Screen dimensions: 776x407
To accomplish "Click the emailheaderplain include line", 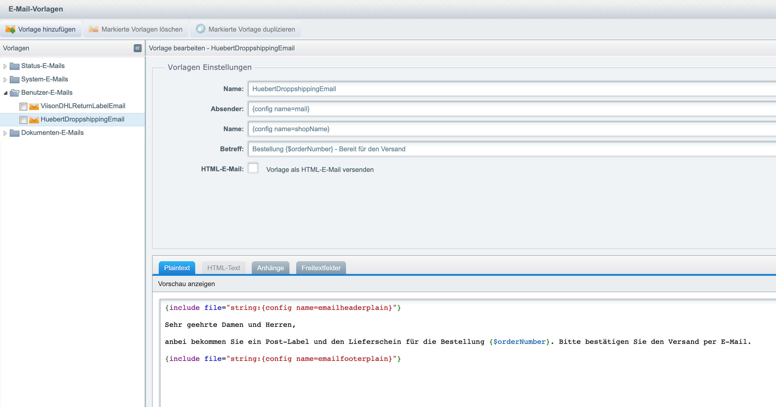I will tap(283, 308).
